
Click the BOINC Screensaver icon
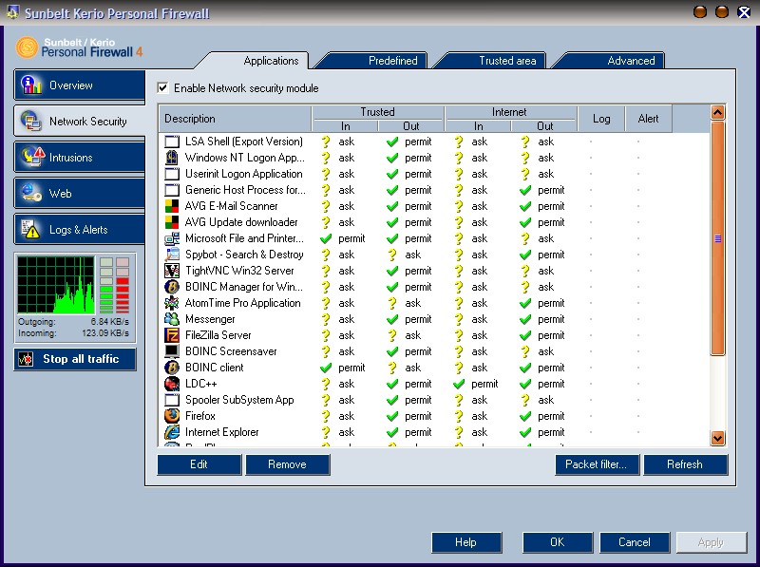tap(172, 351)
